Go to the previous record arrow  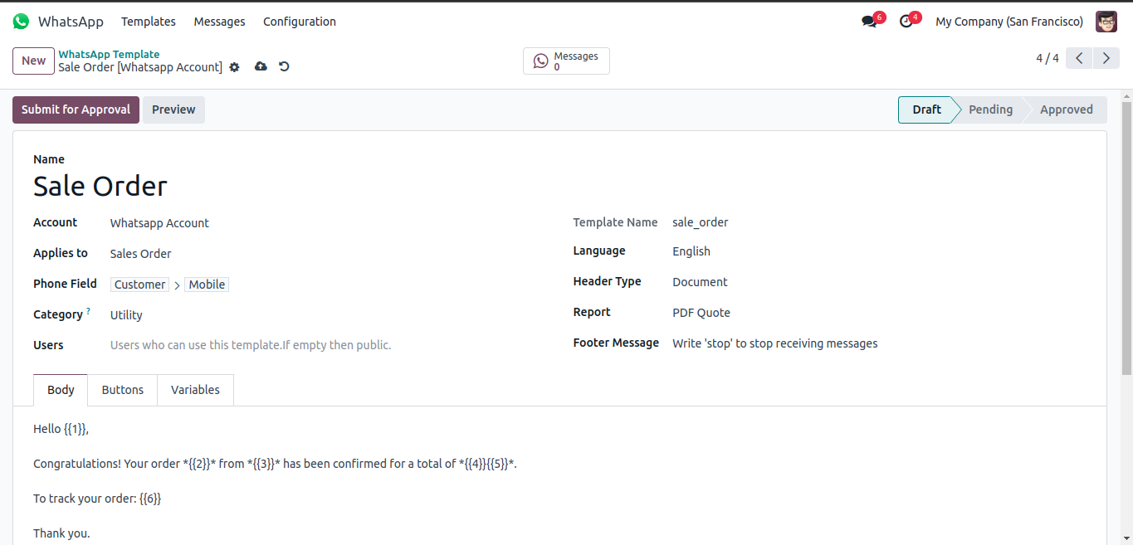[1079, 58]
